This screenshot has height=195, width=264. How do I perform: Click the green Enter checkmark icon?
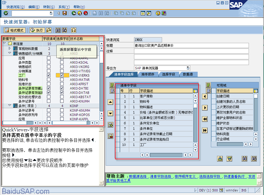point(6,13)
